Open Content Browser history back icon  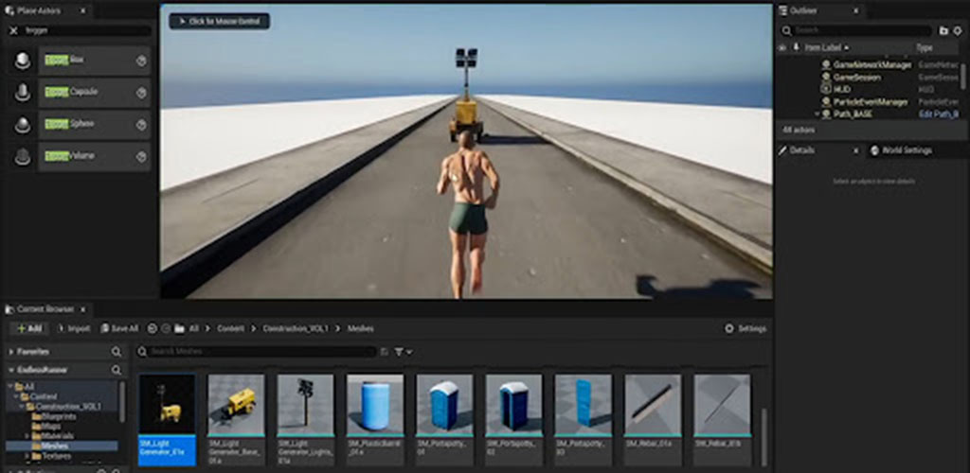pos(153,328)
